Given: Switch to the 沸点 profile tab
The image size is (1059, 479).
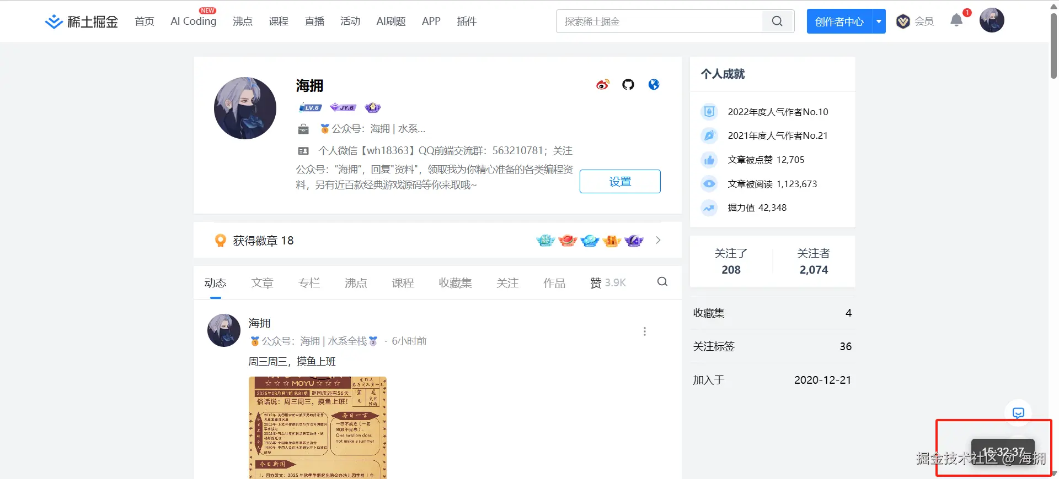Looking at the screenshot, I should pos(356,283).
